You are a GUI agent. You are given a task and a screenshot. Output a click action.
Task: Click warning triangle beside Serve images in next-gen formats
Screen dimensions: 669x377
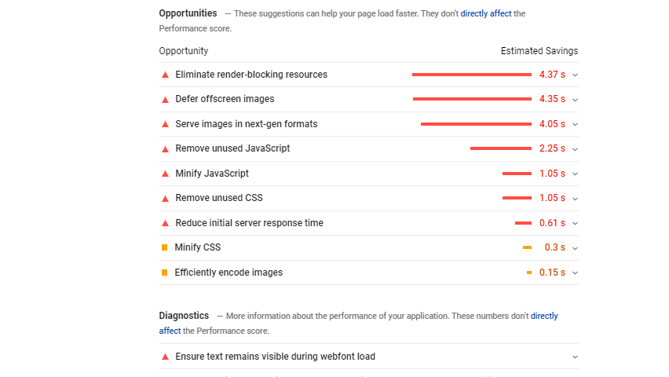tap(165, 124)
